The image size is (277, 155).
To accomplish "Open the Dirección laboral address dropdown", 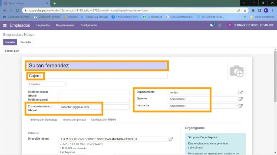I will click(x=114, y=139).
